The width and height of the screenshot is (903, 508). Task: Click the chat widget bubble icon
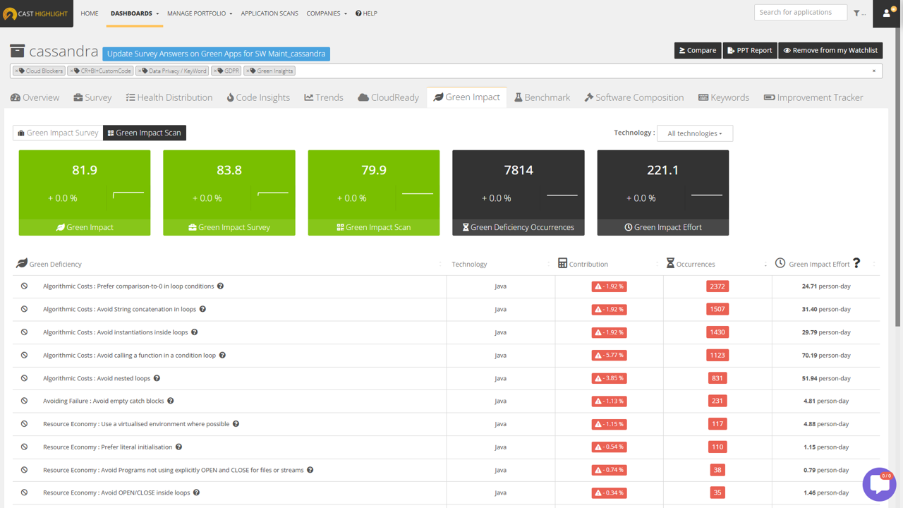[x=879, y=484]
